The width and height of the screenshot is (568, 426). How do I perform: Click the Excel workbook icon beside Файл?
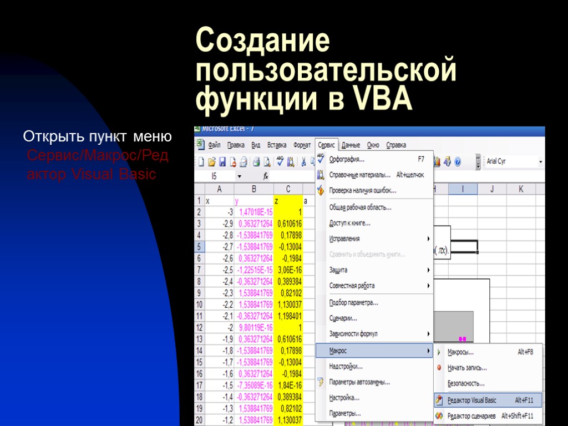201,145
